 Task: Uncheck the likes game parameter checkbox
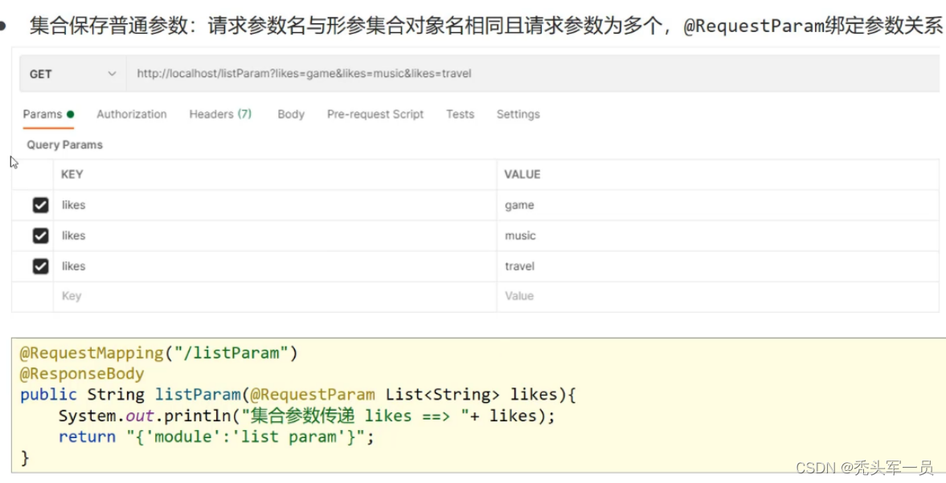click(x=40, y=205)
